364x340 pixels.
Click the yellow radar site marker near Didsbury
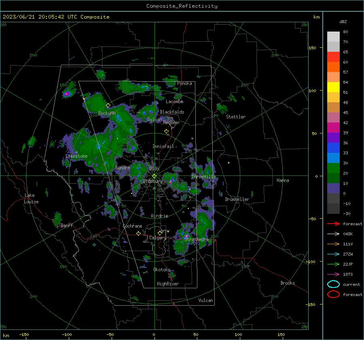click(x=154, y=176)
